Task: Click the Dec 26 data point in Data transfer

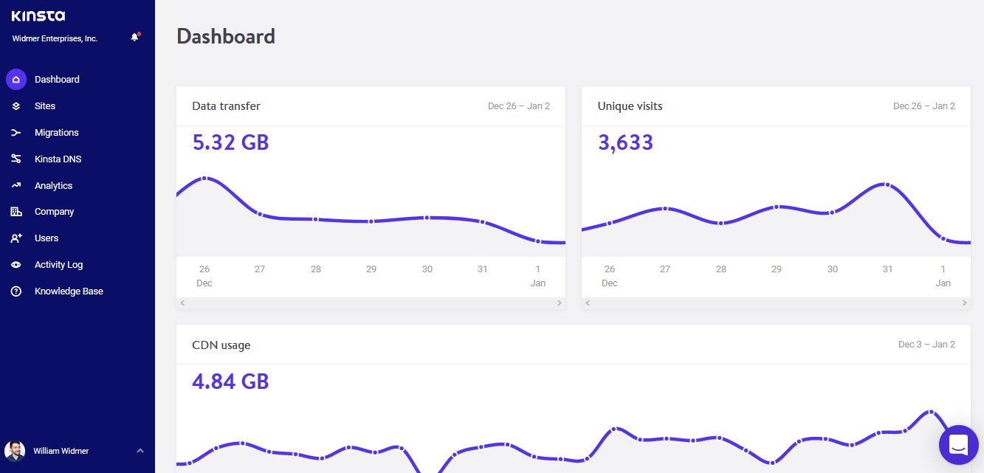Action: point(204,179)
